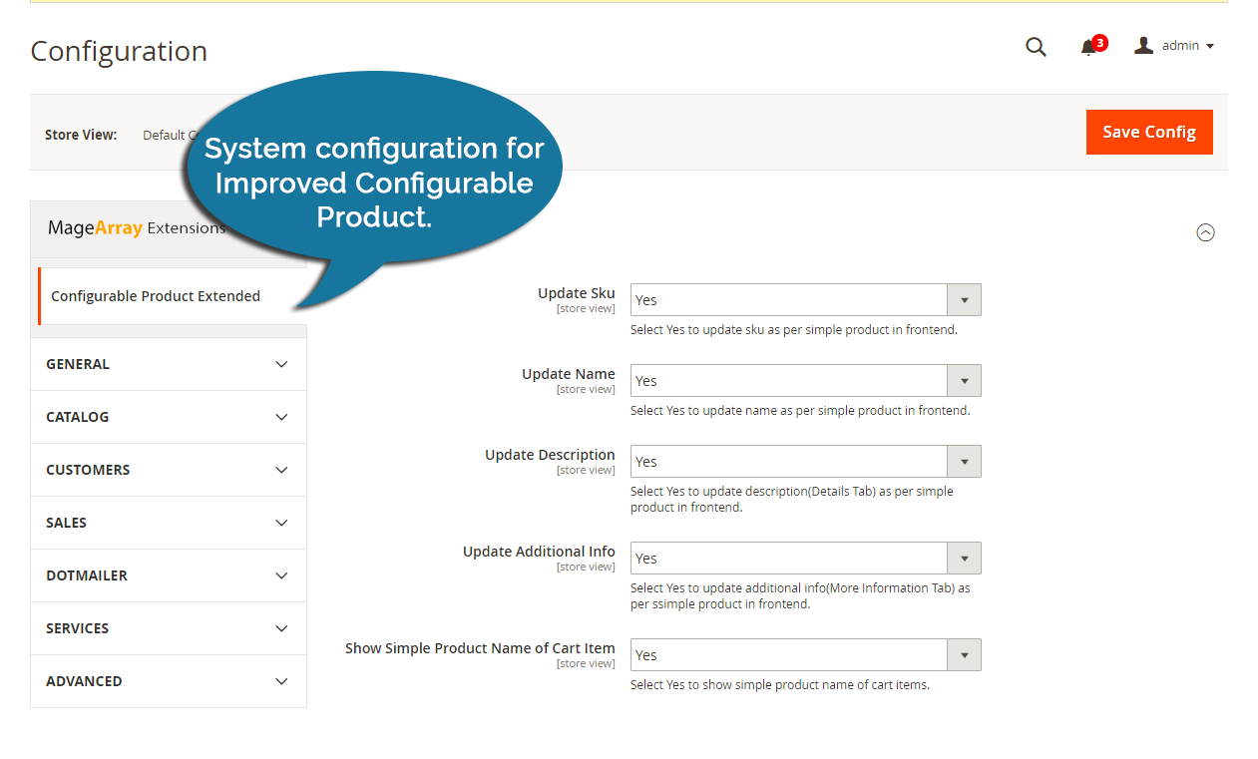Click the MageArray Extensions header
The image size is (1258, 759).
click(x=137, y=228)
